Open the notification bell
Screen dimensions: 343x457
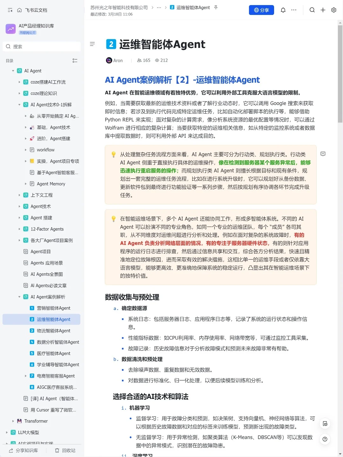(283, 10)
